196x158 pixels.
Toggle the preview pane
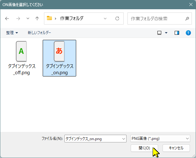(x=177, y=33)
